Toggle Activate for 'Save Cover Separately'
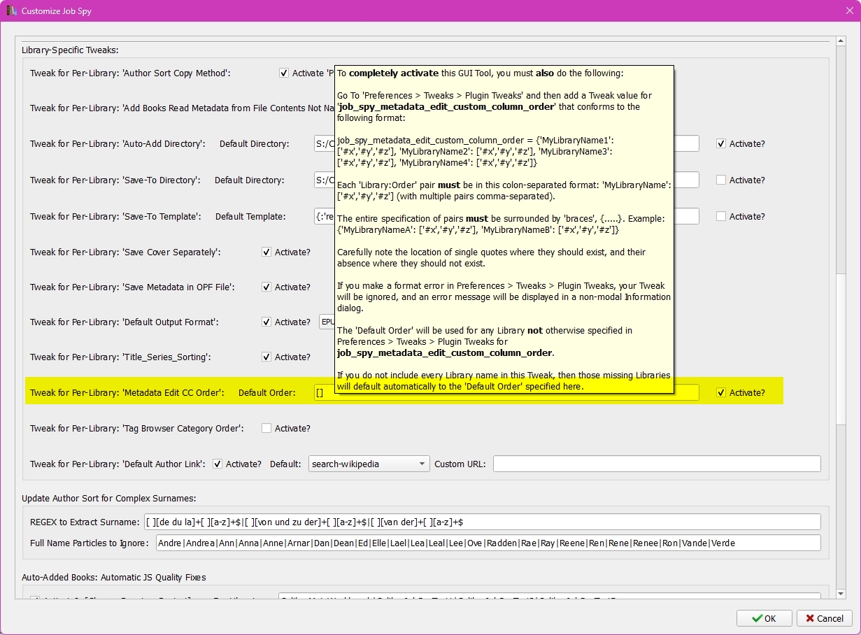The image size is (861, 635). [x=266, y=252]
